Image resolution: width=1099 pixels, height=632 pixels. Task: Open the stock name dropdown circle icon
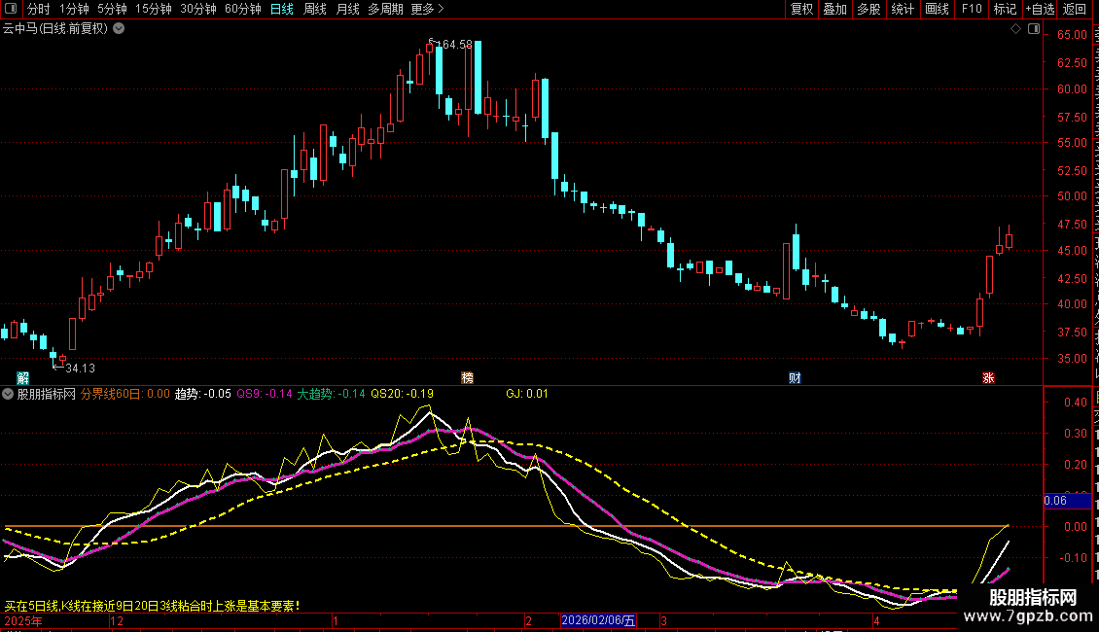coord(120,29)
